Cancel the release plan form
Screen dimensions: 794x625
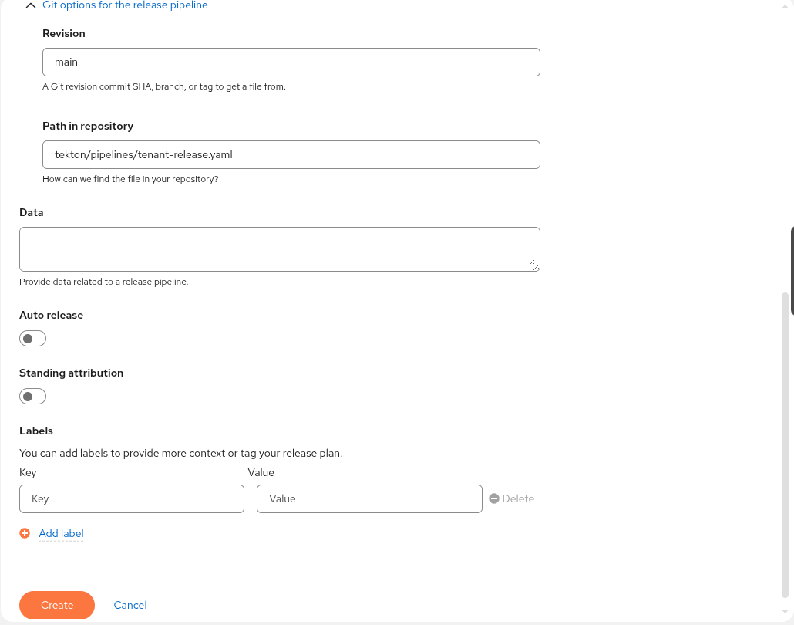coord(130,605)
